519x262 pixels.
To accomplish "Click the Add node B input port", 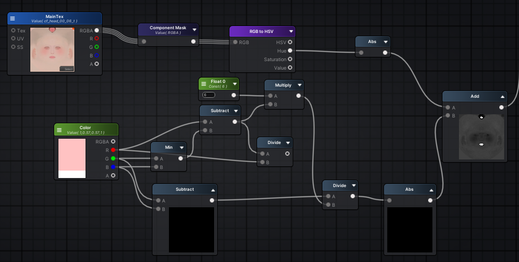I will [448, 116].
